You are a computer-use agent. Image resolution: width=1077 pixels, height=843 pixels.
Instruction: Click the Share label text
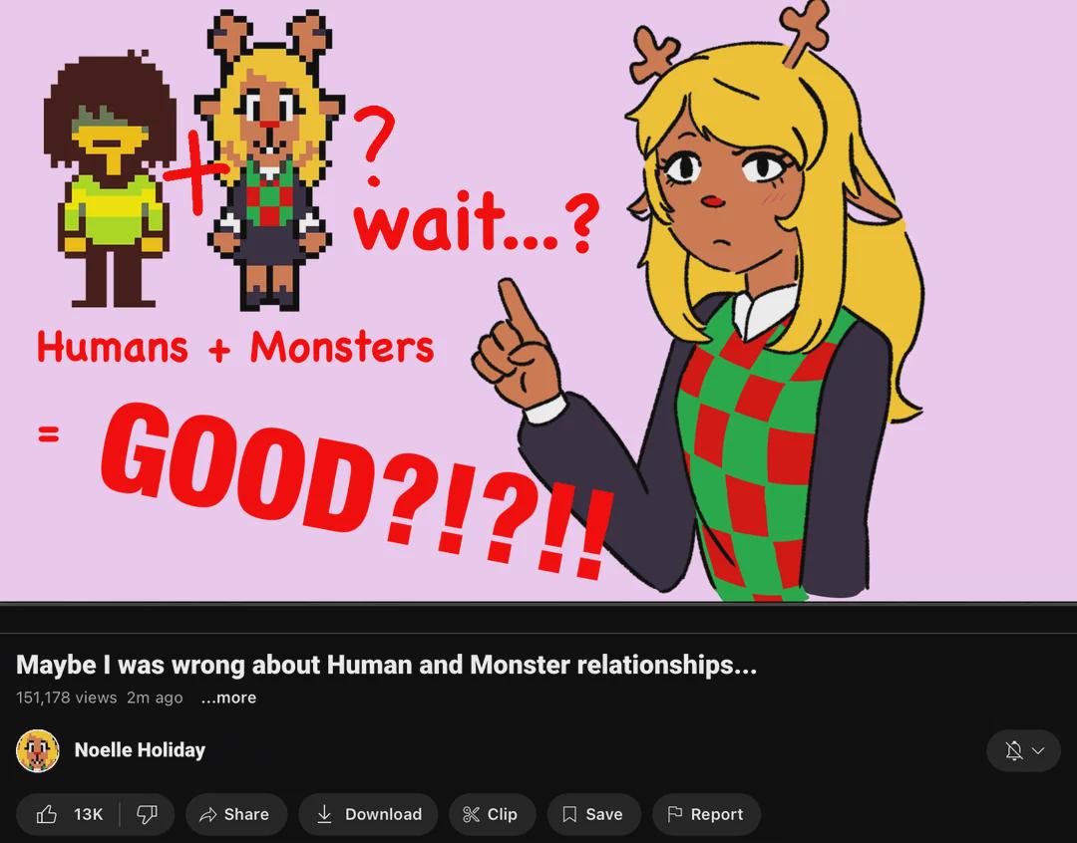pyautogui.click(x=246, y=814)
